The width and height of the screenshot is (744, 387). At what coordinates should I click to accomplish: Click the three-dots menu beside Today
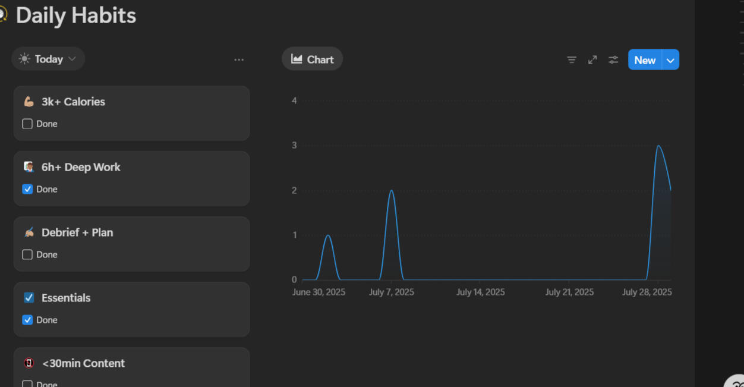coord(239,59)
